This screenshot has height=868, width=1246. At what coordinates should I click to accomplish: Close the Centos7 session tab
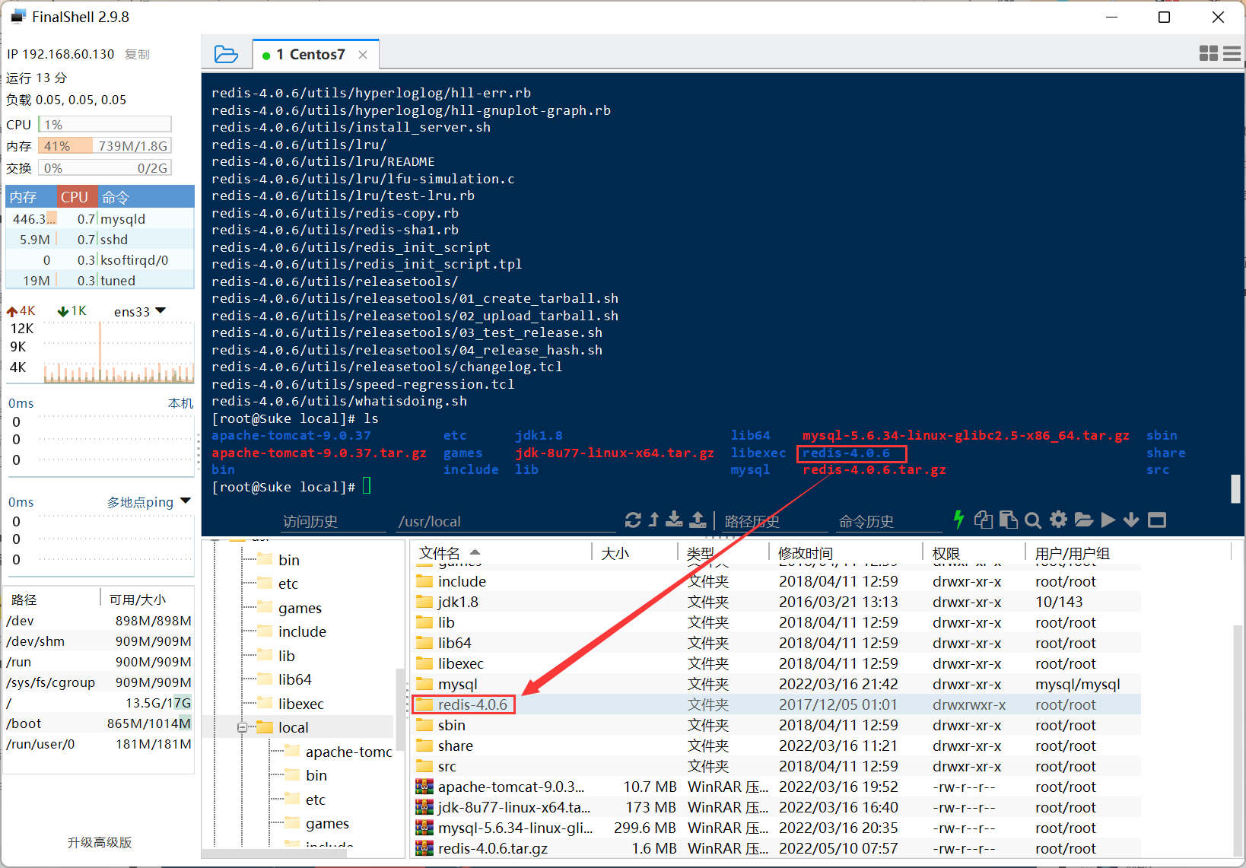pos(363,55)
